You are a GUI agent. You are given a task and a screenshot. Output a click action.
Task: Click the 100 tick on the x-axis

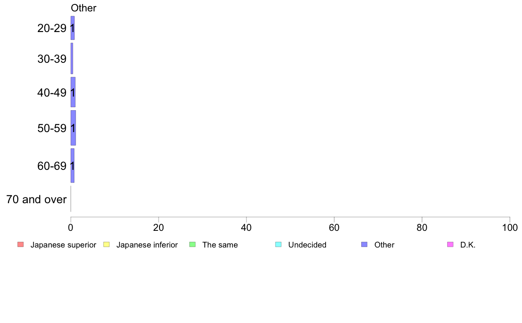click(x=510, y=227)
